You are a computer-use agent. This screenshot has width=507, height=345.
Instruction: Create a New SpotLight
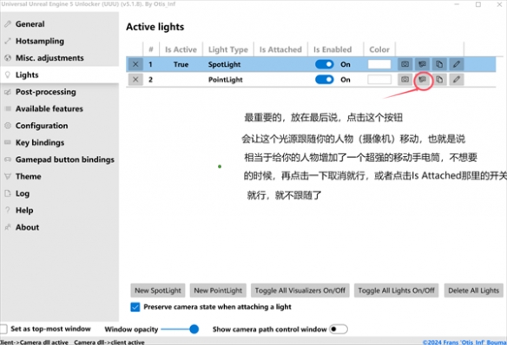coord(158,290)
